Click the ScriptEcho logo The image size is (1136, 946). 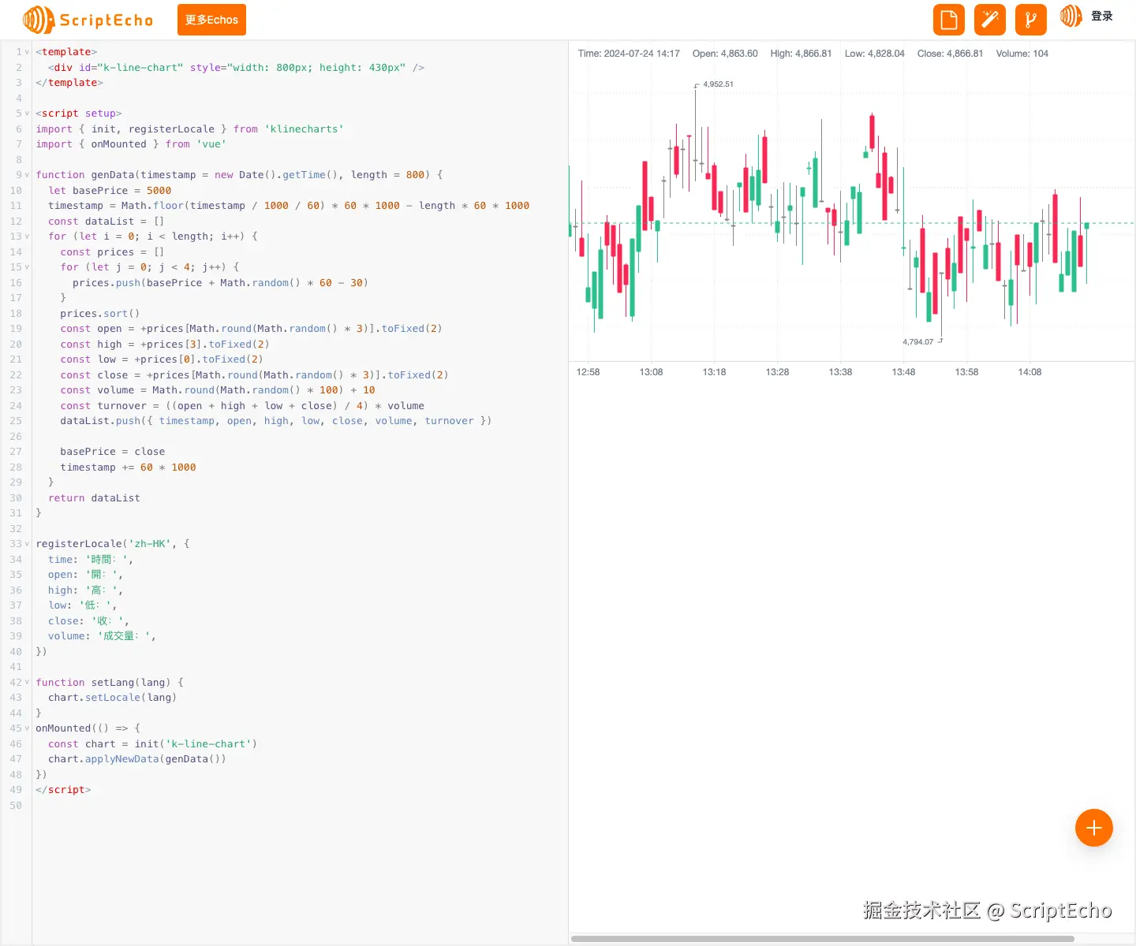[88, 20]
